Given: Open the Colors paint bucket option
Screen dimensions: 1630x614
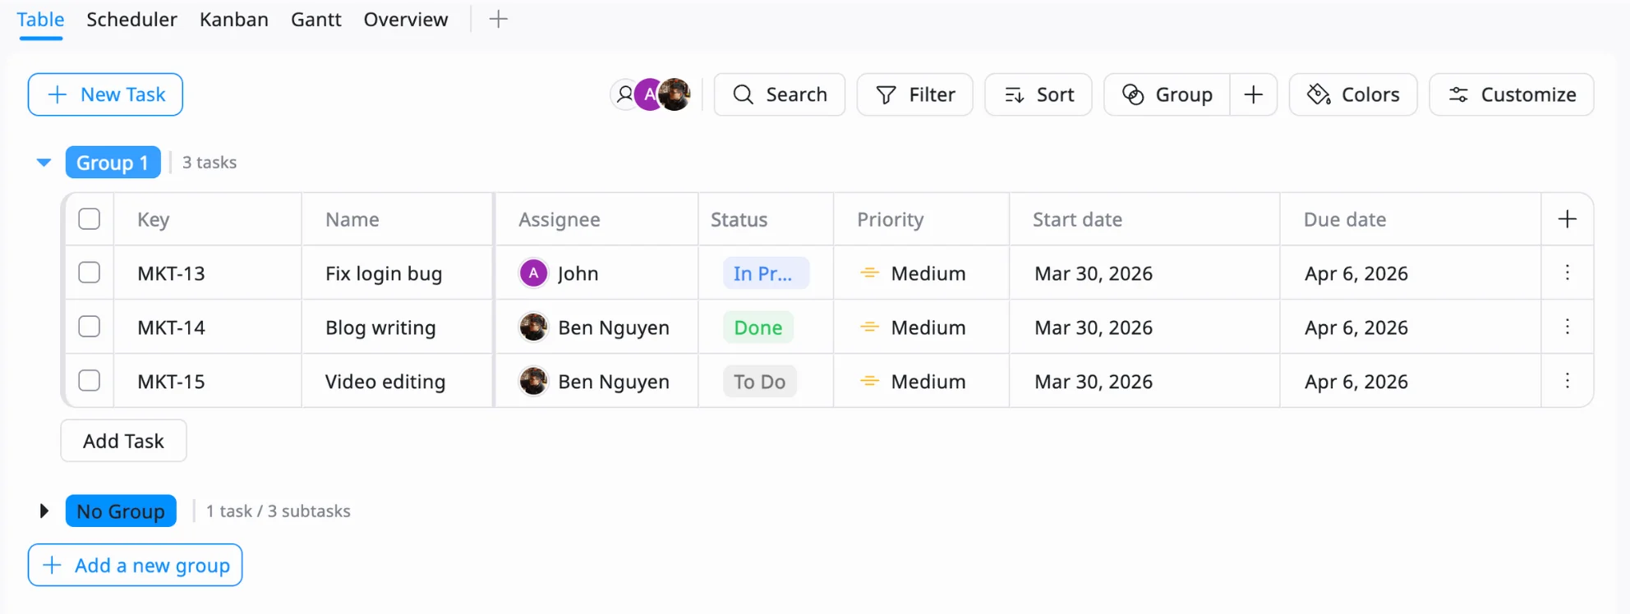Looking at the screenshot, I should 1352,94.
